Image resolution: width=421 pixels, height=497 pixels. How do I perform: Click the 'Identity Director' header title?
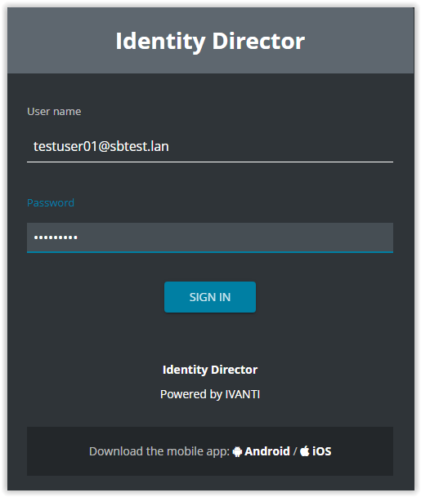[x=210, y=41]
